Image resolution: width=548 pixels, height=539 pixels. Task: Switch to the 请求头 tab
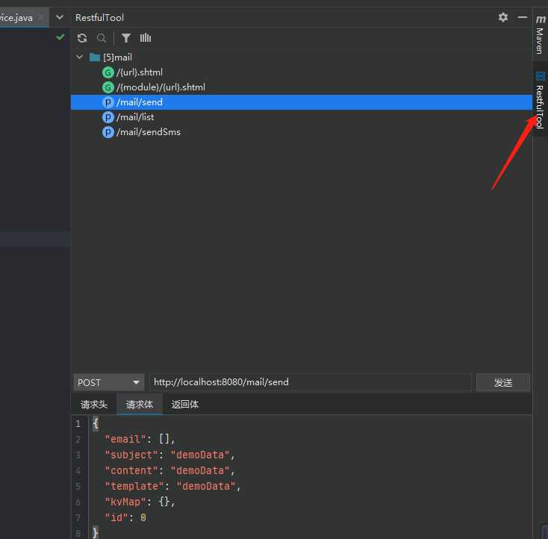(93, 405)
